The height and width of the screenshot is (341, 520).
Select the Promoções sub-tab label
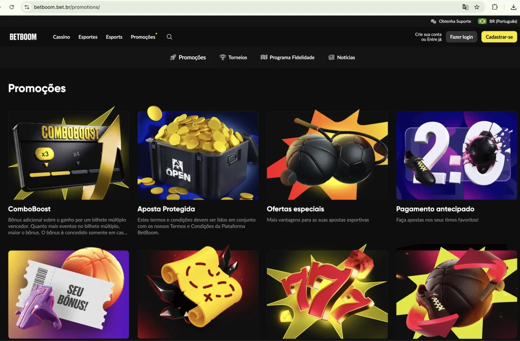[x=192, y=57]
